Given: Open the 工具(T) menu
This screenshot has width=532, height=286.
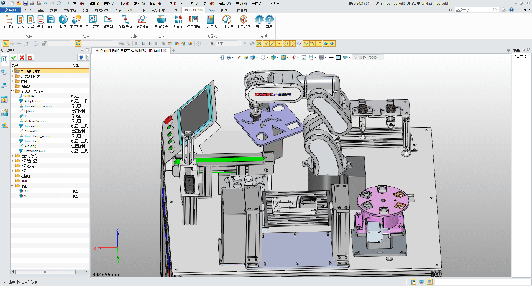Looking at the screenshot, I should (171, 4).
